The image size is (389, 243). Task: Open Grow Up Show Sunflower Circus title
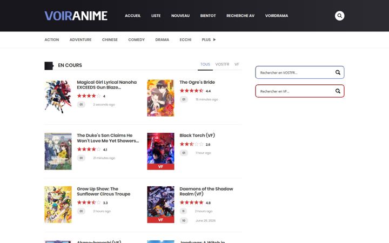(x=103, y=191)
